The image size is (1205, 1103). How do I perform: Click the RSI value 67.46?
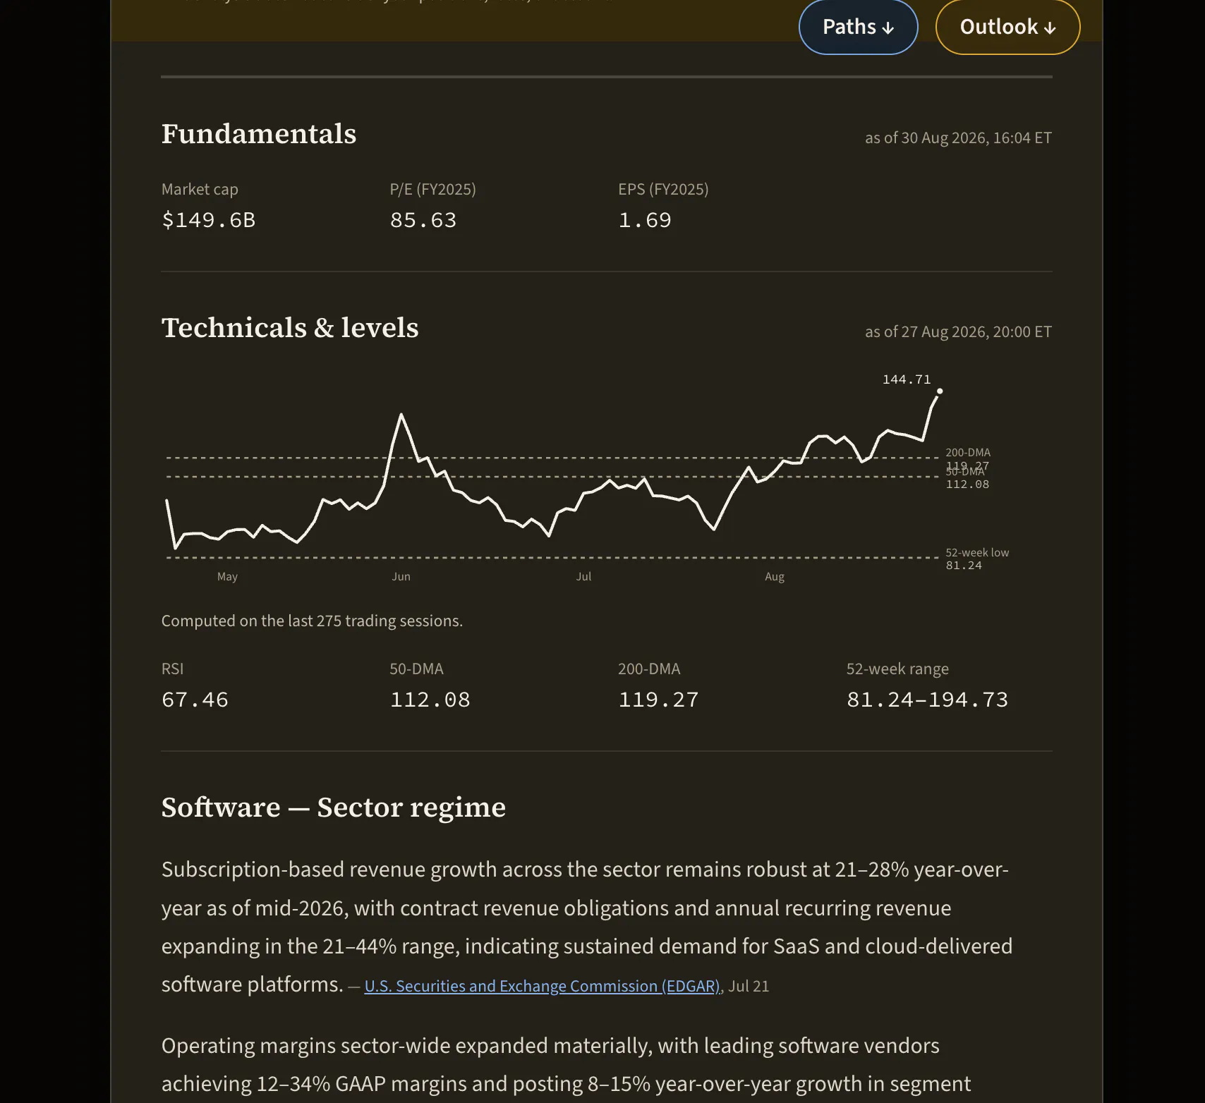coord(195,700)
